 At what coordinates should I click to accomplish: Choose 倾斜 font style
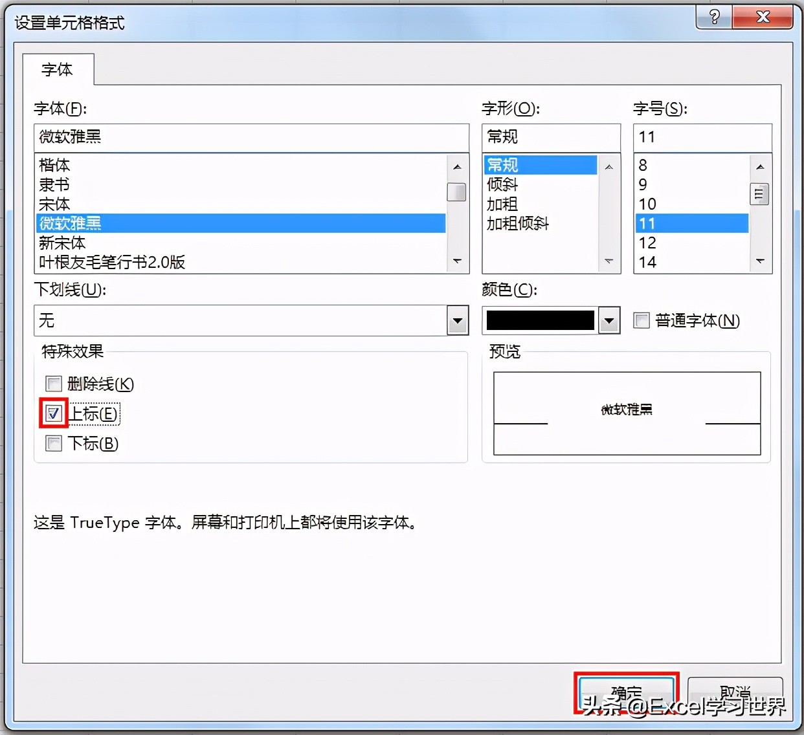(541, 184)
